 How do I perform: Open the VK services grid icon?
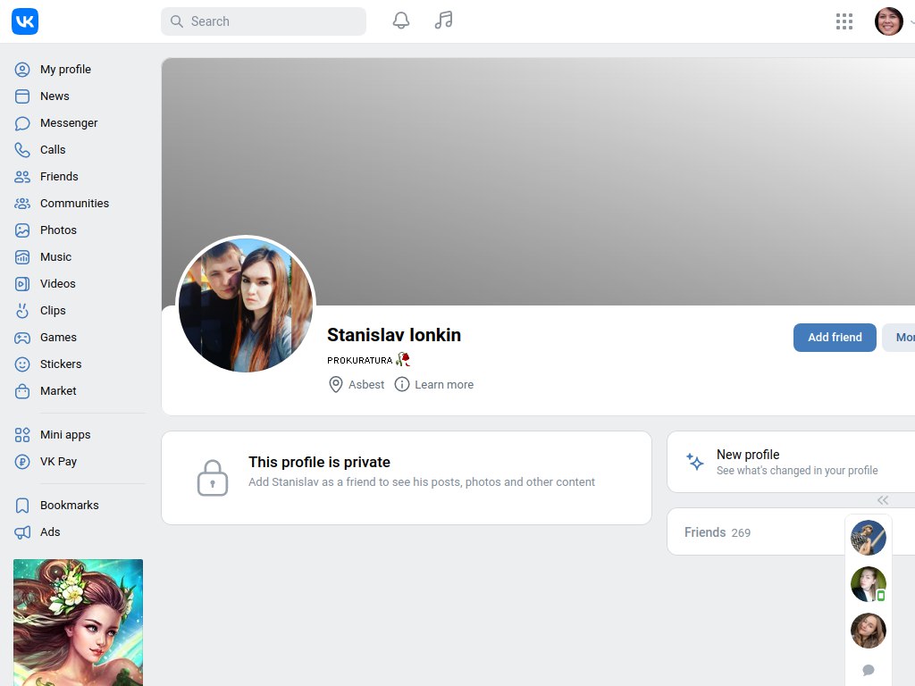coord(844,21)
